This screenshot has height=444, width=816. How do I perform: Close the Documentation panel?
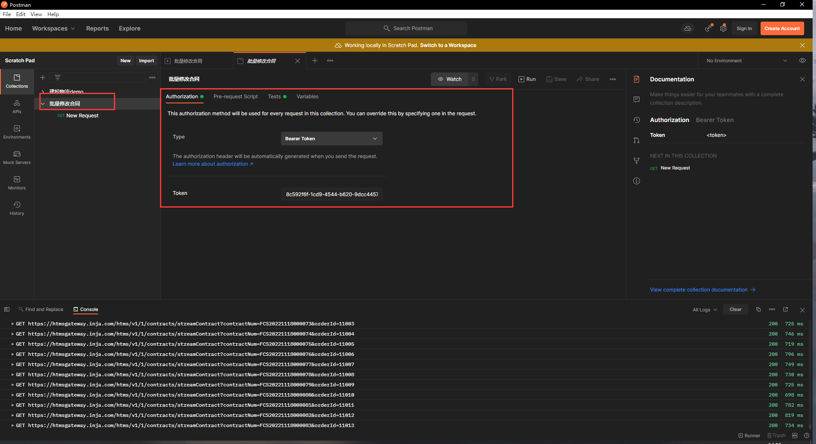coord(802,79)
